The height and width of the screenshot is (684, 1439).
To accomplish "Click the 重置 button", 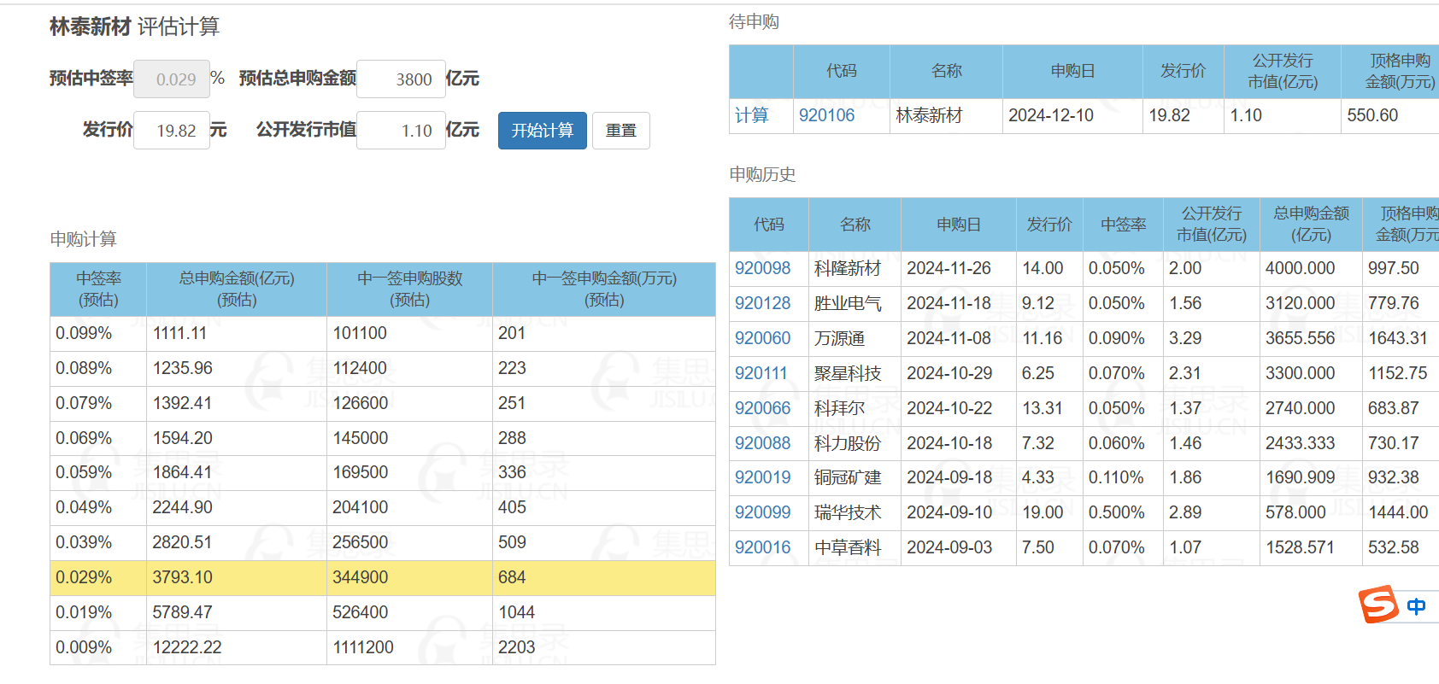I will (x=620, y=131).
